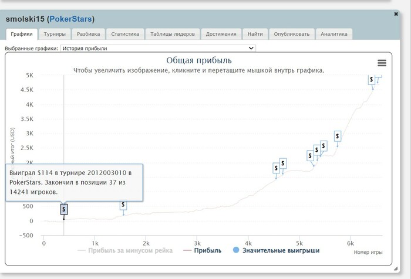
Task: Select the highlighted $ marker near game 400
Action: point(64,209)
